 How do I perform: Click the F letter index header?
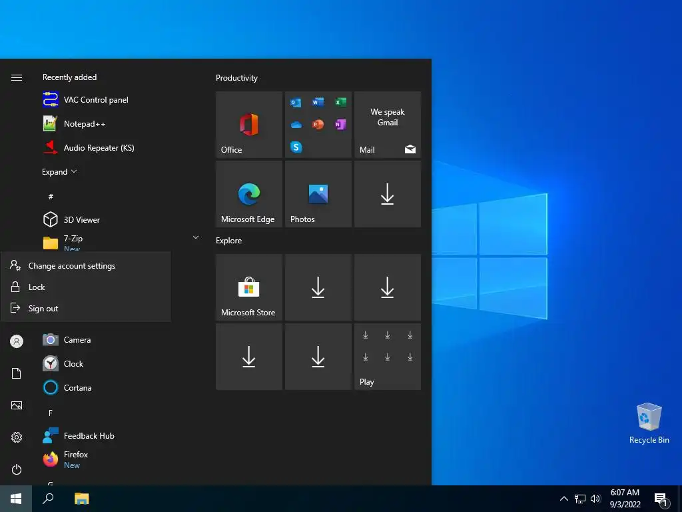(x=51, y=413)
